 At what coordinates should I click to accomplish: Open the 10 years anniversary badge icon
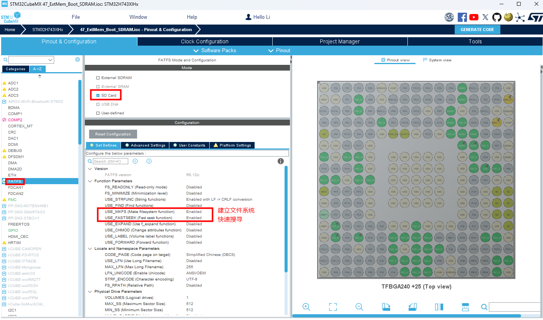(449, 17)
